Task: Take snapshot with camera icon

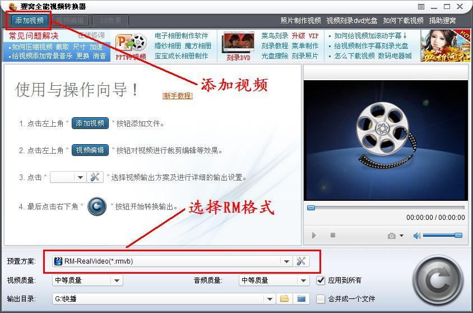Action: tap(392, 236)
